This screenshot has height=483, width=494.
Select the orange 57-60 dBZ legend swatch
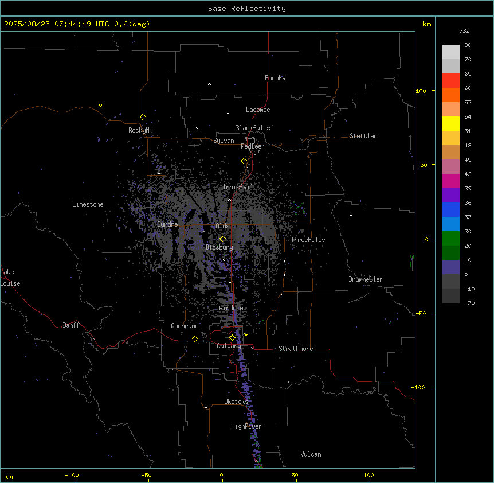(450, 95)
